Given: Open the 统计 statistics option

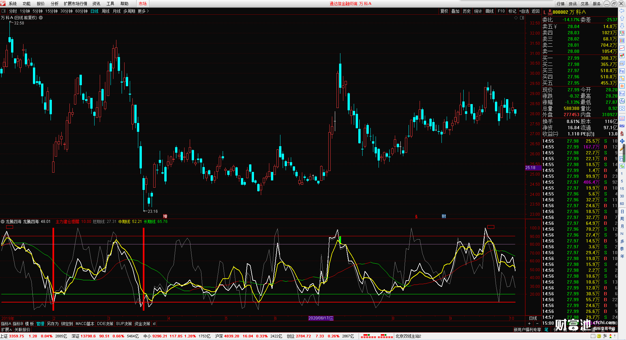Looking at the screenshot, I should (x=478, y=11).
